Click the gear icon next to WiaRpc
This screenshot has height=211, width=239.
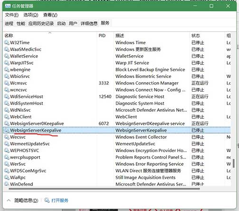pos(7,177)
